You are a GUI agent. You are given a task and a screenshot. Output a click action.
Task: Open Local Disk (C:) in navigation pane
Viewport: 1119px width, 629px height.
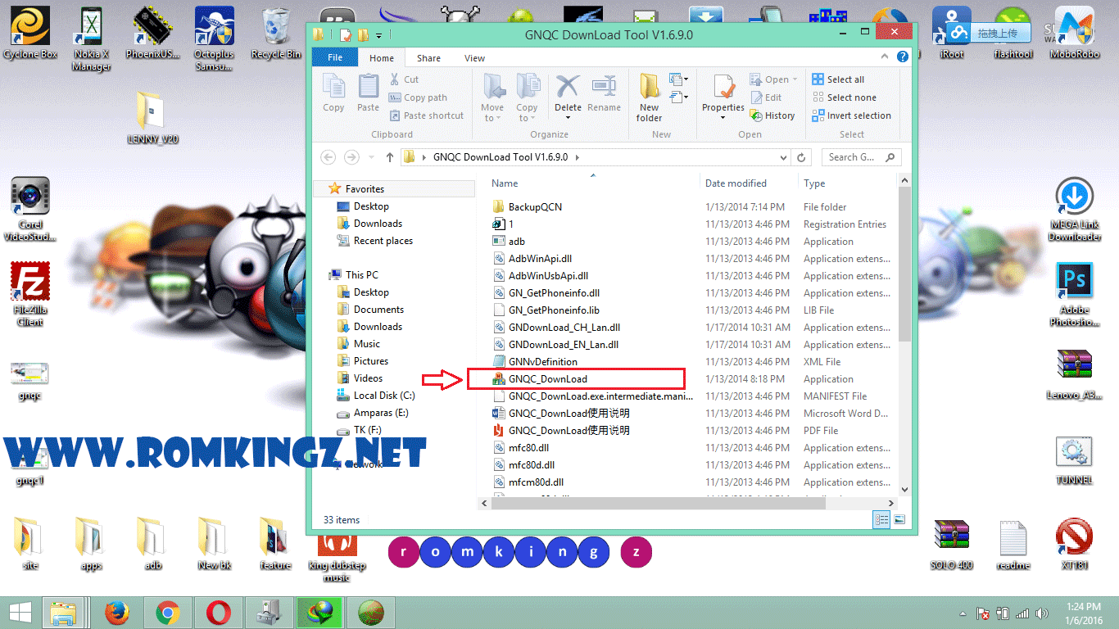coord(384,396)
